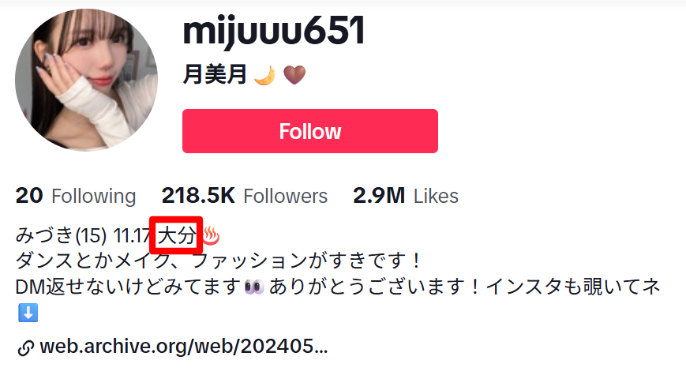Click the ダンスとかメイク bio line

coord(217,261)
